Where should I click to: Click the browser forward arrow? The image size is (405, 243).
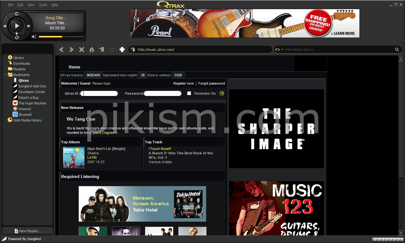tap(72, 50)
